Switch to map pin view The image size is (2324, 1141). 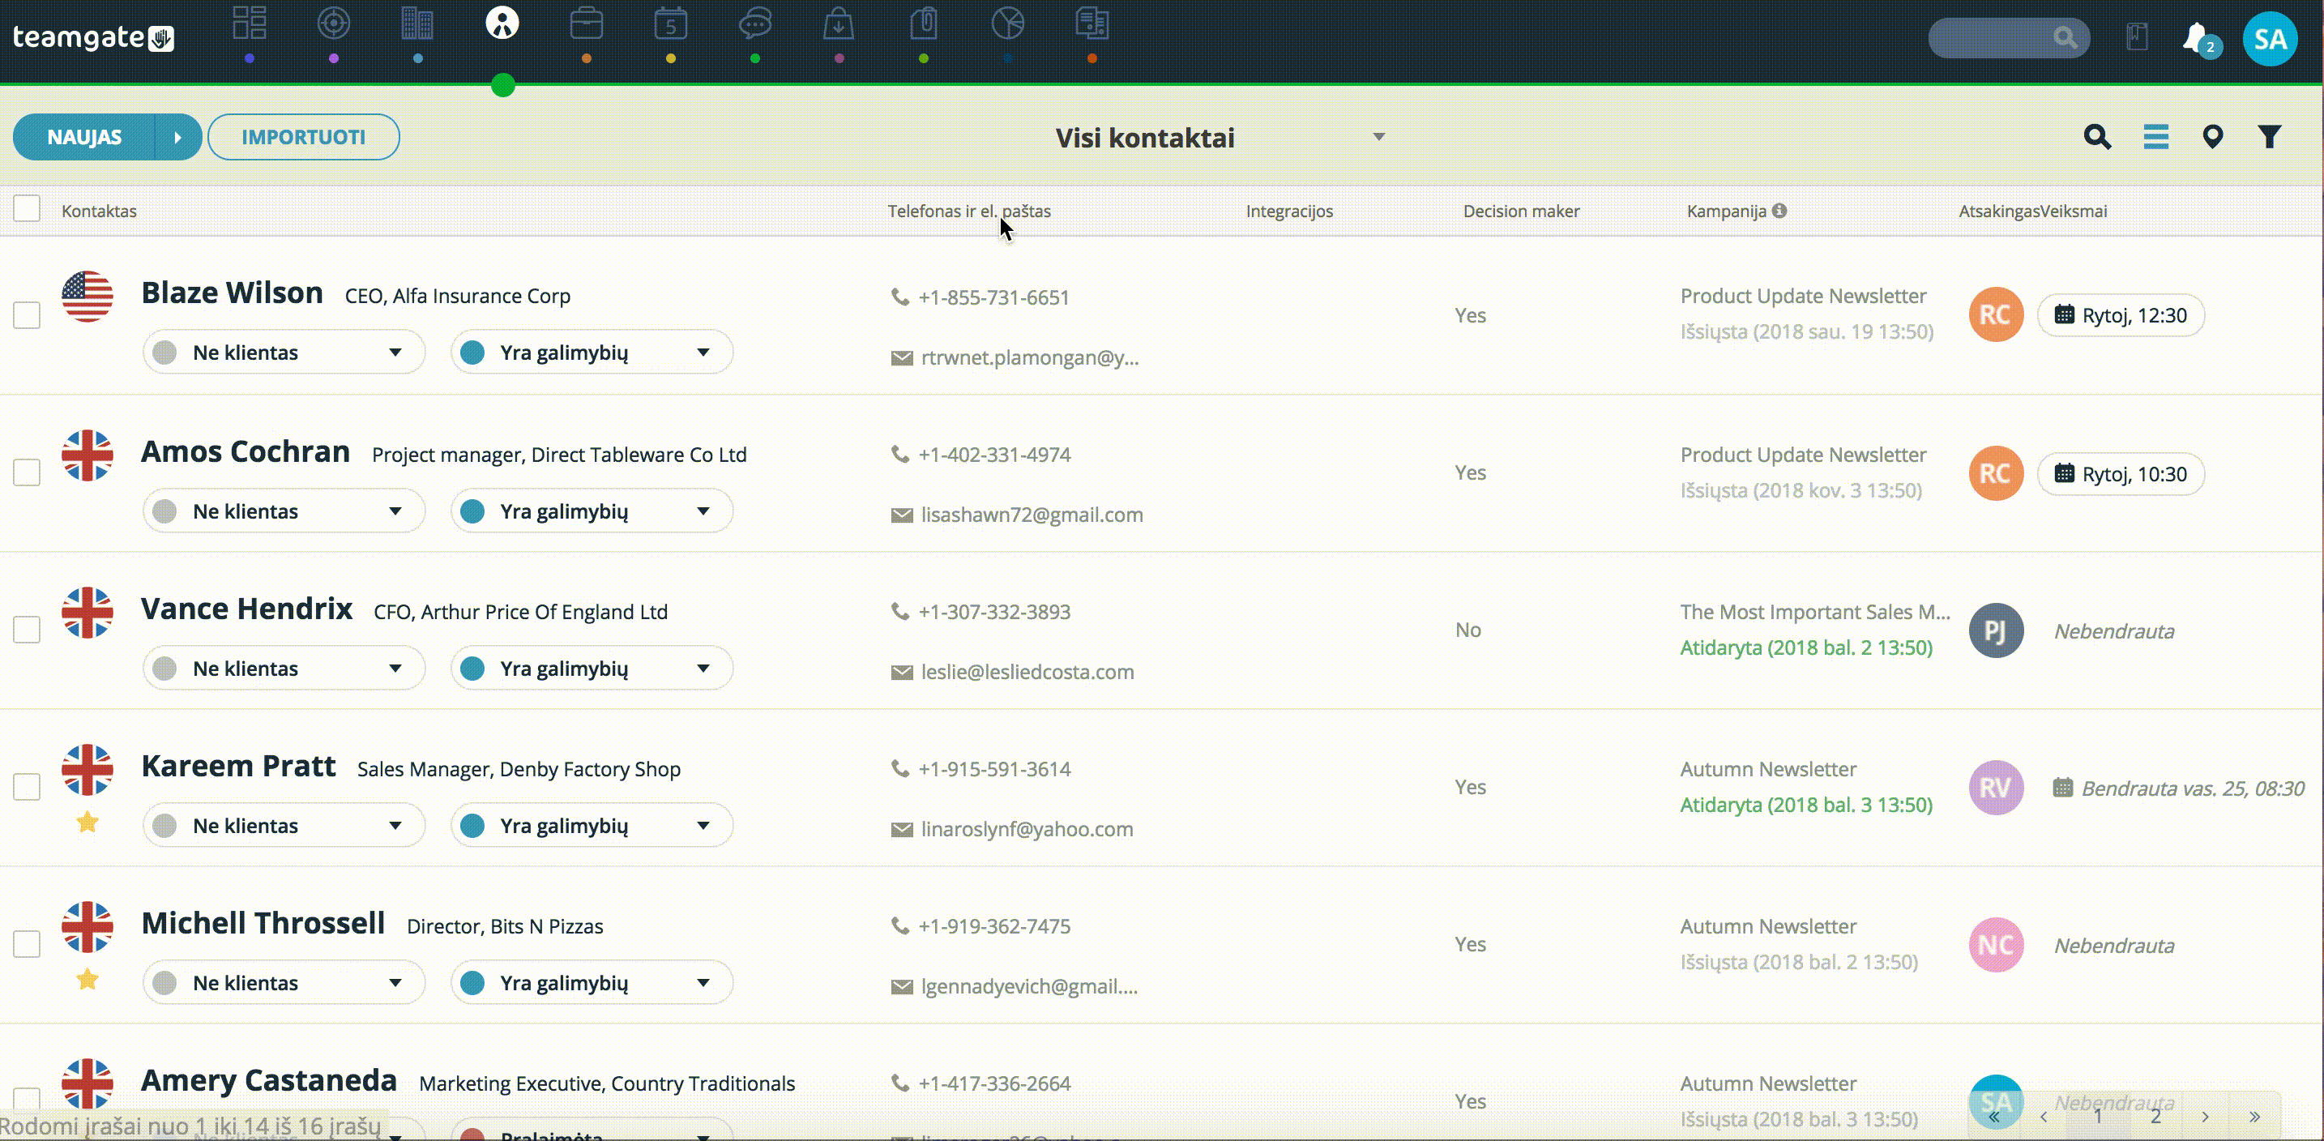click(x=2212, y=137)
